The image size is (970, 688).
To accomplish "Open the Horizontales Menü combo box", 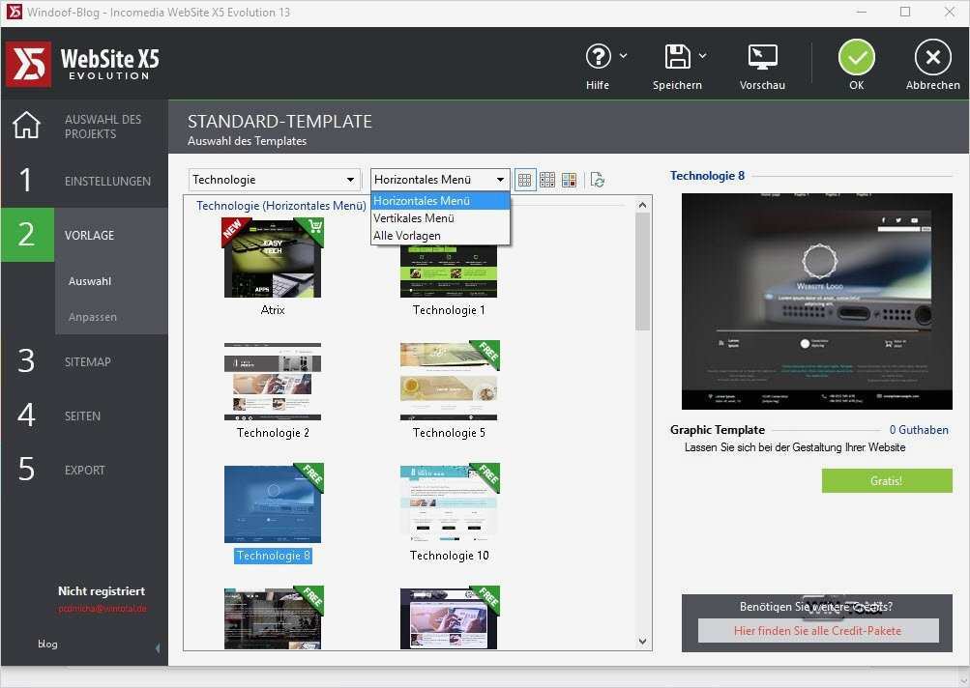I will 440,180.
